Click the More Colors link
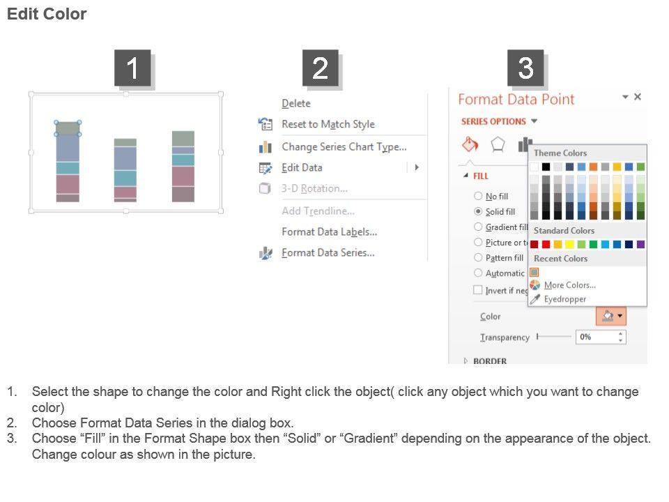Screen dimensions: 669x502 pos(569,285)
